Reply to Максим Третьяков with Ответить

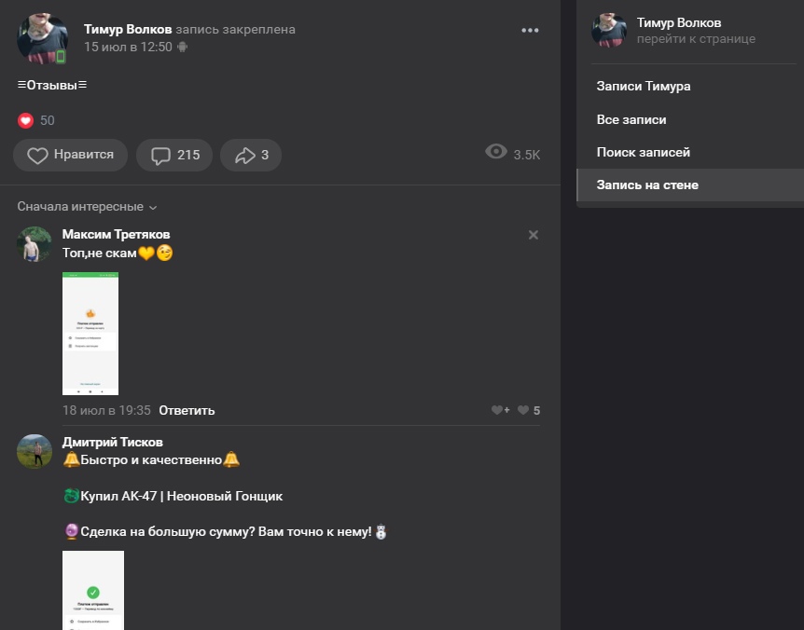(x=187, y=410)
